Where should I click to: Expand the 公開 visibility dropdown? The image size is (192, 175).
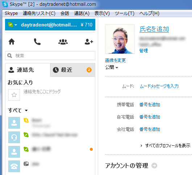117,68
